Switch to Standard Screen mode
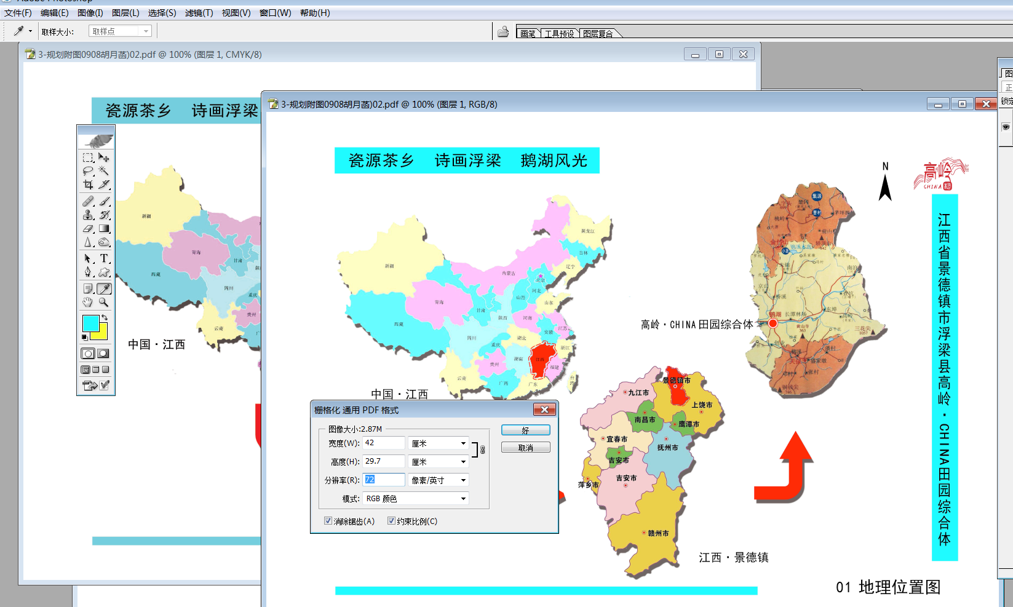This screenshot has height=607, width=1013. coord(85,370)
